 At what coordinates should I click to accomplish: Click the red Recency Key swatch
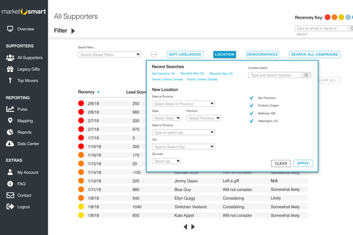tap(328, 17)
